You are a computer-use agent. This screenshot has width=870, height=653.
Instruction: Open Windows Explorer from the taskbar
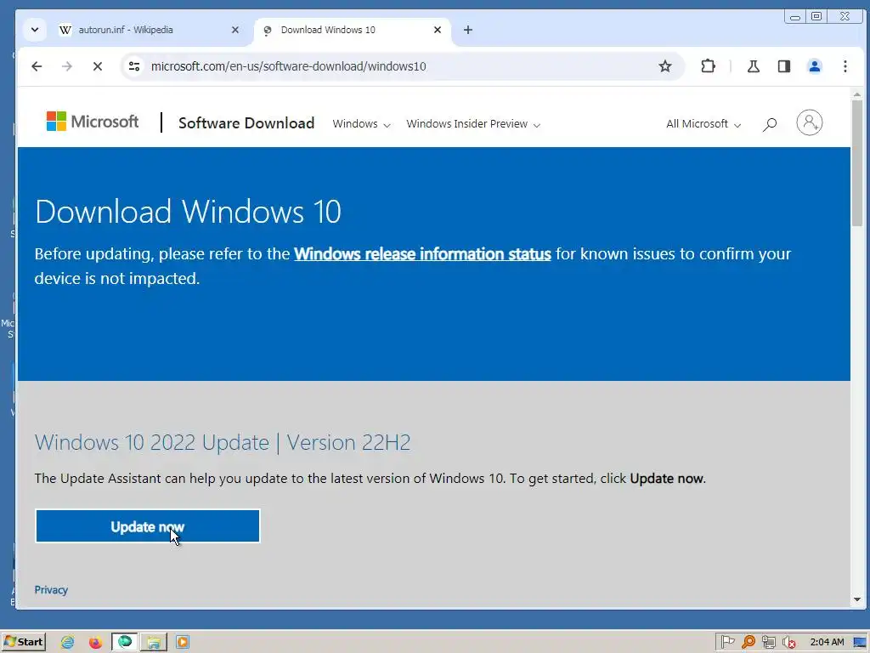[154, 643]
